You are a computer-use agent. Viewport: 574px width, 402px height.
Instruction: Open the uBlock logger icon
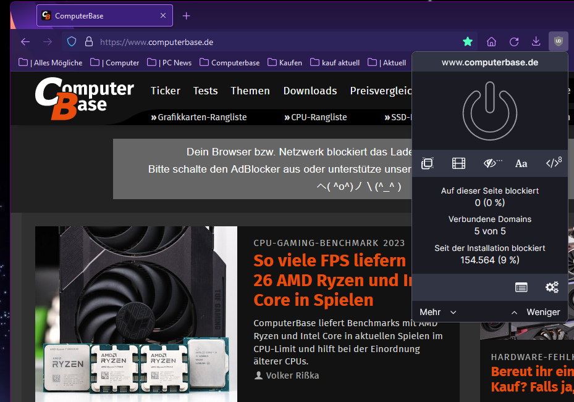521,287
